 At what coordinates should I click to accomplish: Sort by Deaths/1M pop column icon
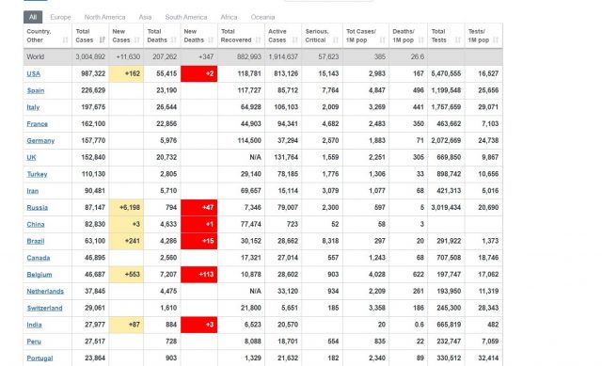point(420,40)
